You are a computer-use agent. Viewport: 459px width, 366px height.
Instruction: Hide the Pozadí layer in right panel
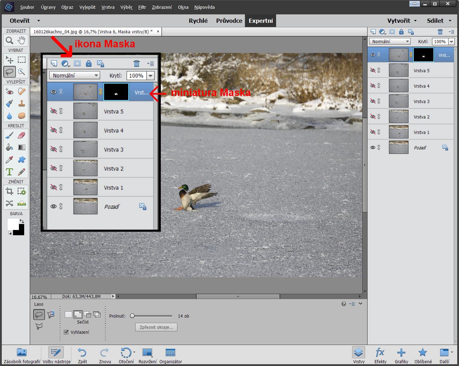[x=373, y=148]
